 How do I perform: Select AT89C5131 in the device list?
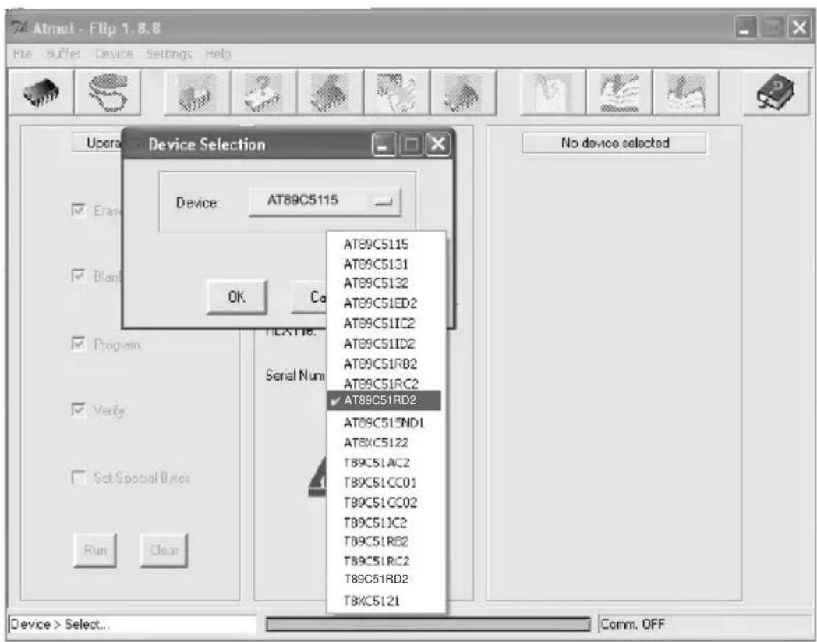coord(386,264)
